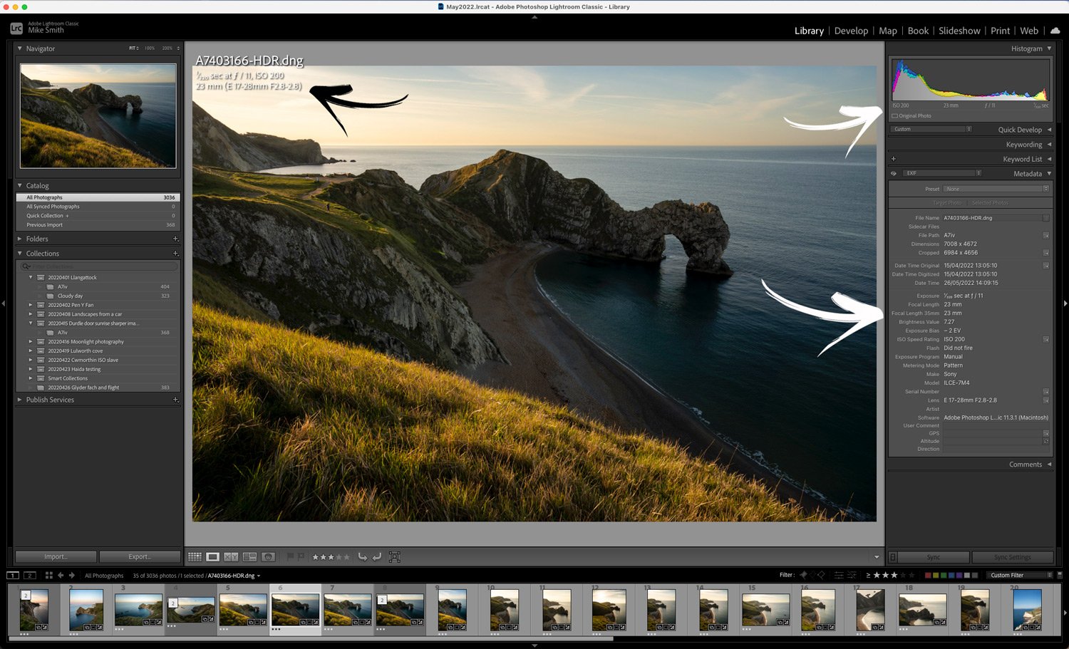
Task: Set flag as pick in toolbar
Action: (290, 557)
